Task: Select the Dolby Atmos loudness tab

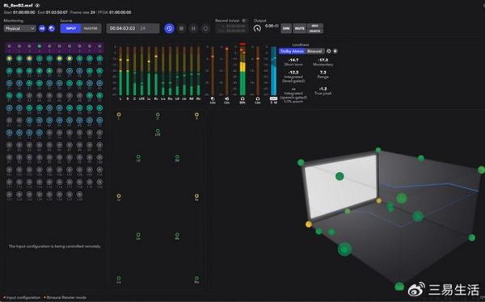Action: pyautogui.click(x=292, y=51)
